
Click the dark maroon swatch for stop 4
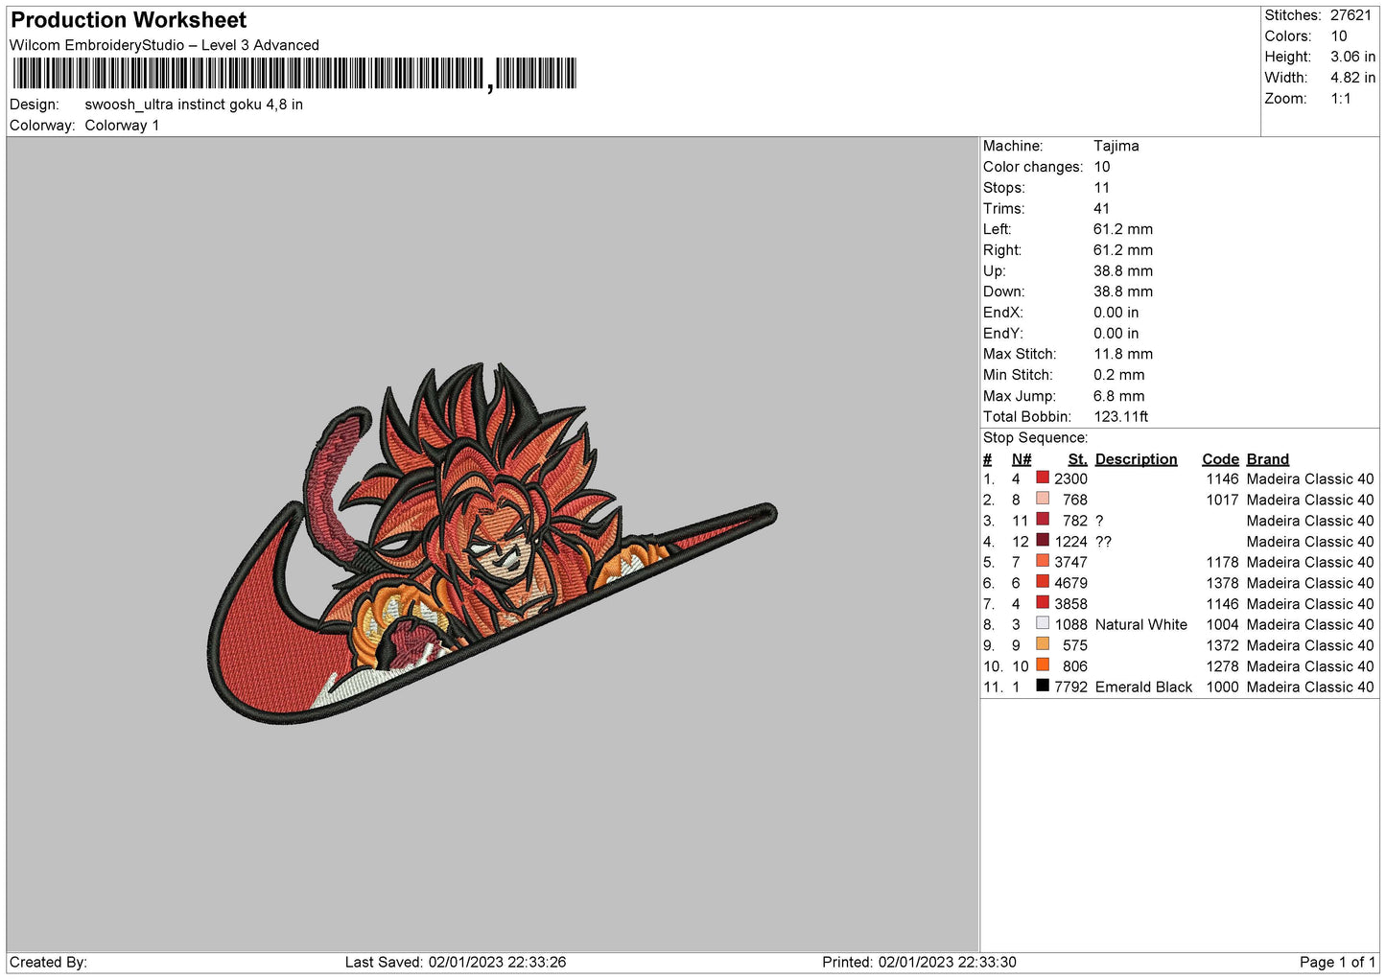(x=1042, y=540)
